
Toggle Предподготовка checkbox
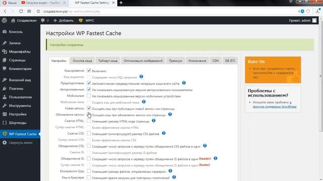[x=89, y=83]
